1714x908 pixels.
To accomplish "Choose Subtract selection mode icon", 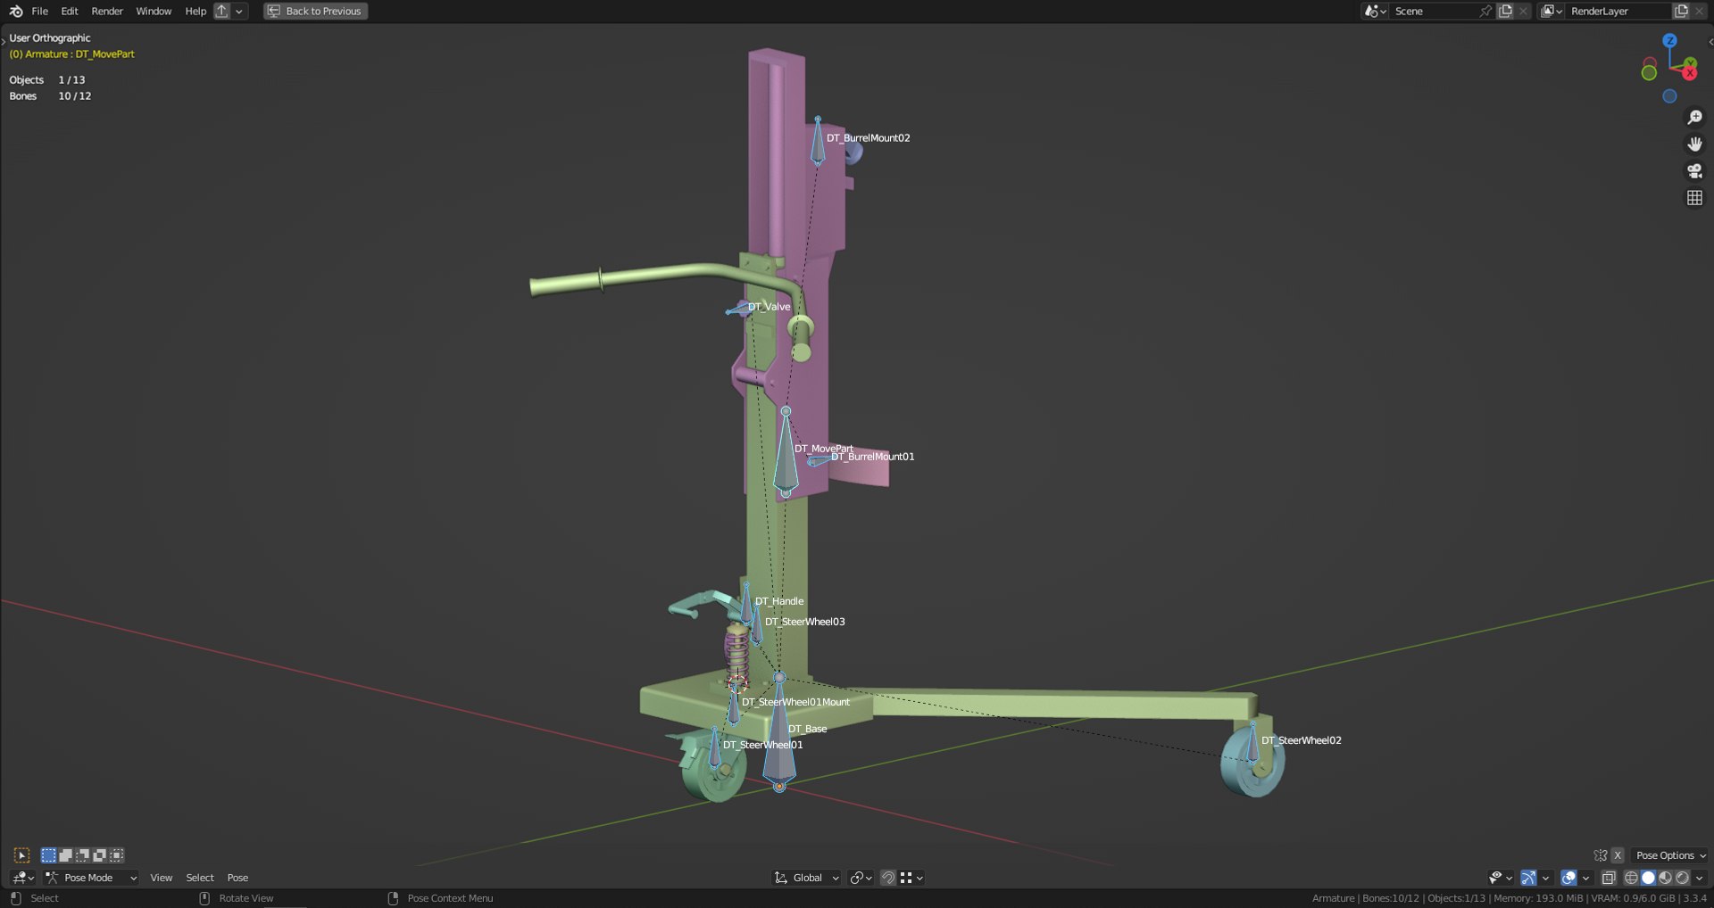I will [82, 855].
